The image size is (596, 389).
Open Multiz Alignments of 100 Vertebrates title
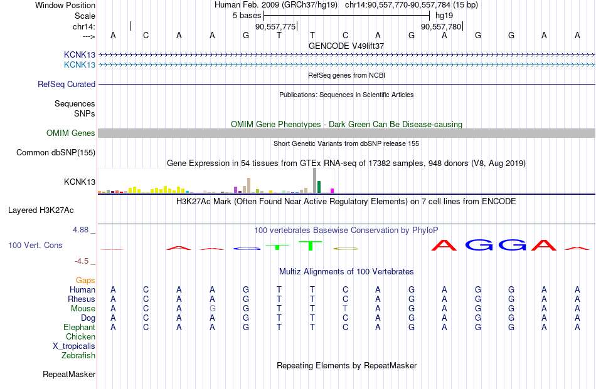[x=346, y=272]
